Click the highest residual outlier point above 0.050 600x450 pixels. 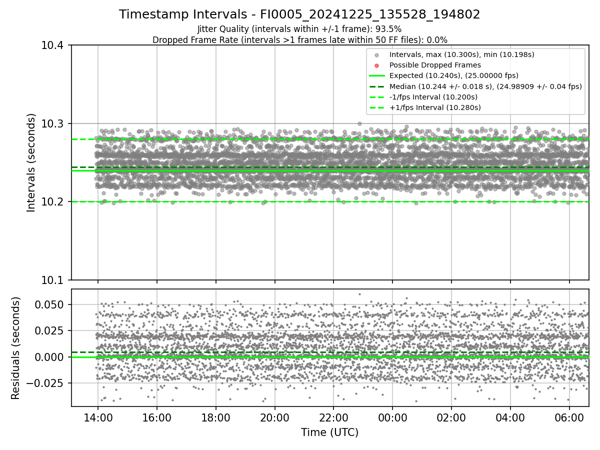[359, 294]
